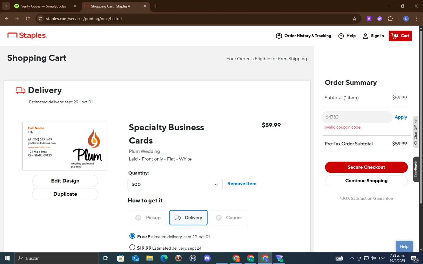Image resolution: width=423 pixels, height=264 pixels.
Task: Click the Buscar taskbar search box
Action: (x=57, y=258)
